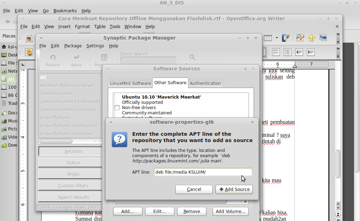The width and height of the screenshot is (360, 221).
Task: Click the Writer document vertical scrollbar thumb
Action: coord(338,164)
